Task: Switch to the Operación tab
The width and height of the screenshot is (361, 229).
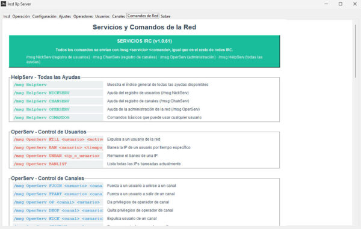Action: 21,16
